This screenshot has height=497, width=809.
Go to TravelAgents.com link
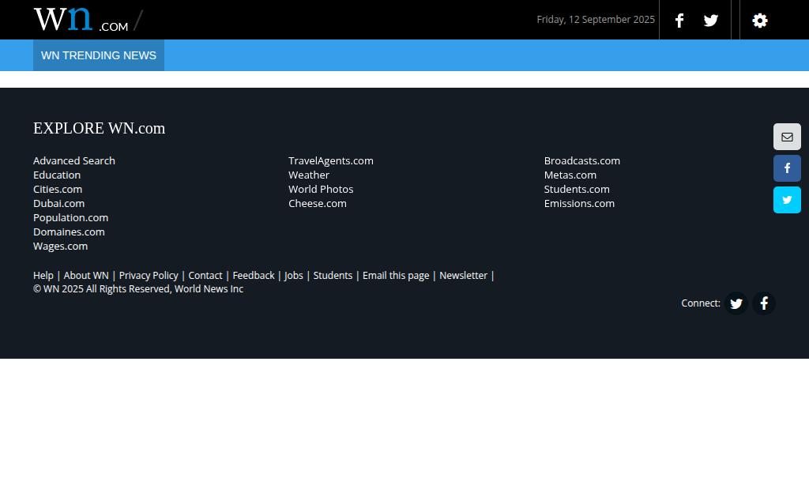point(331,160)
